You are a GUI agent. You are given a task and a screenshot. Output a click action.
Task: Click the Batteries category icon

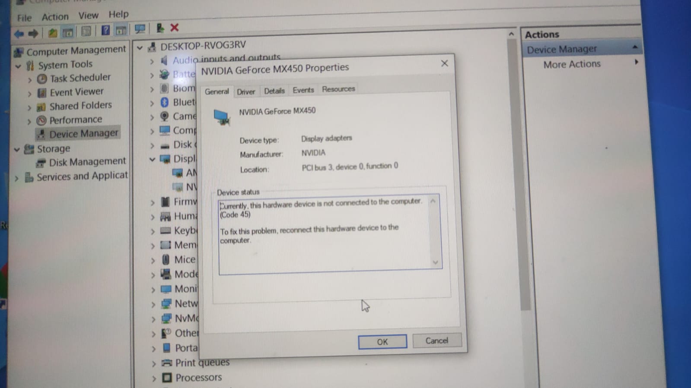pos(164,75)
